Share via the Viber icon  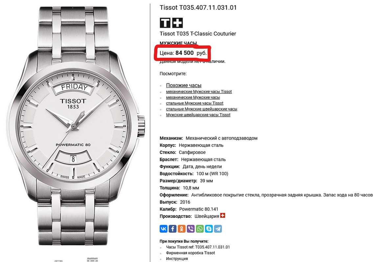(191, 229)
